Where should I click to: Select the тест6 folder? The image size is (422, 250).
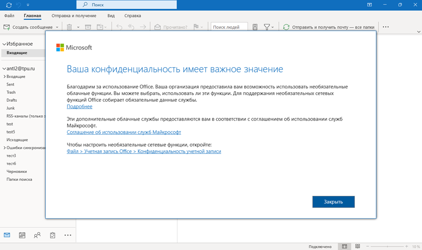click(11, 163)
